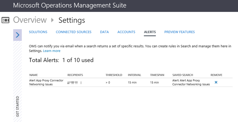
Task: Click the '> 0' threshold value
Action: coord(108,83)
